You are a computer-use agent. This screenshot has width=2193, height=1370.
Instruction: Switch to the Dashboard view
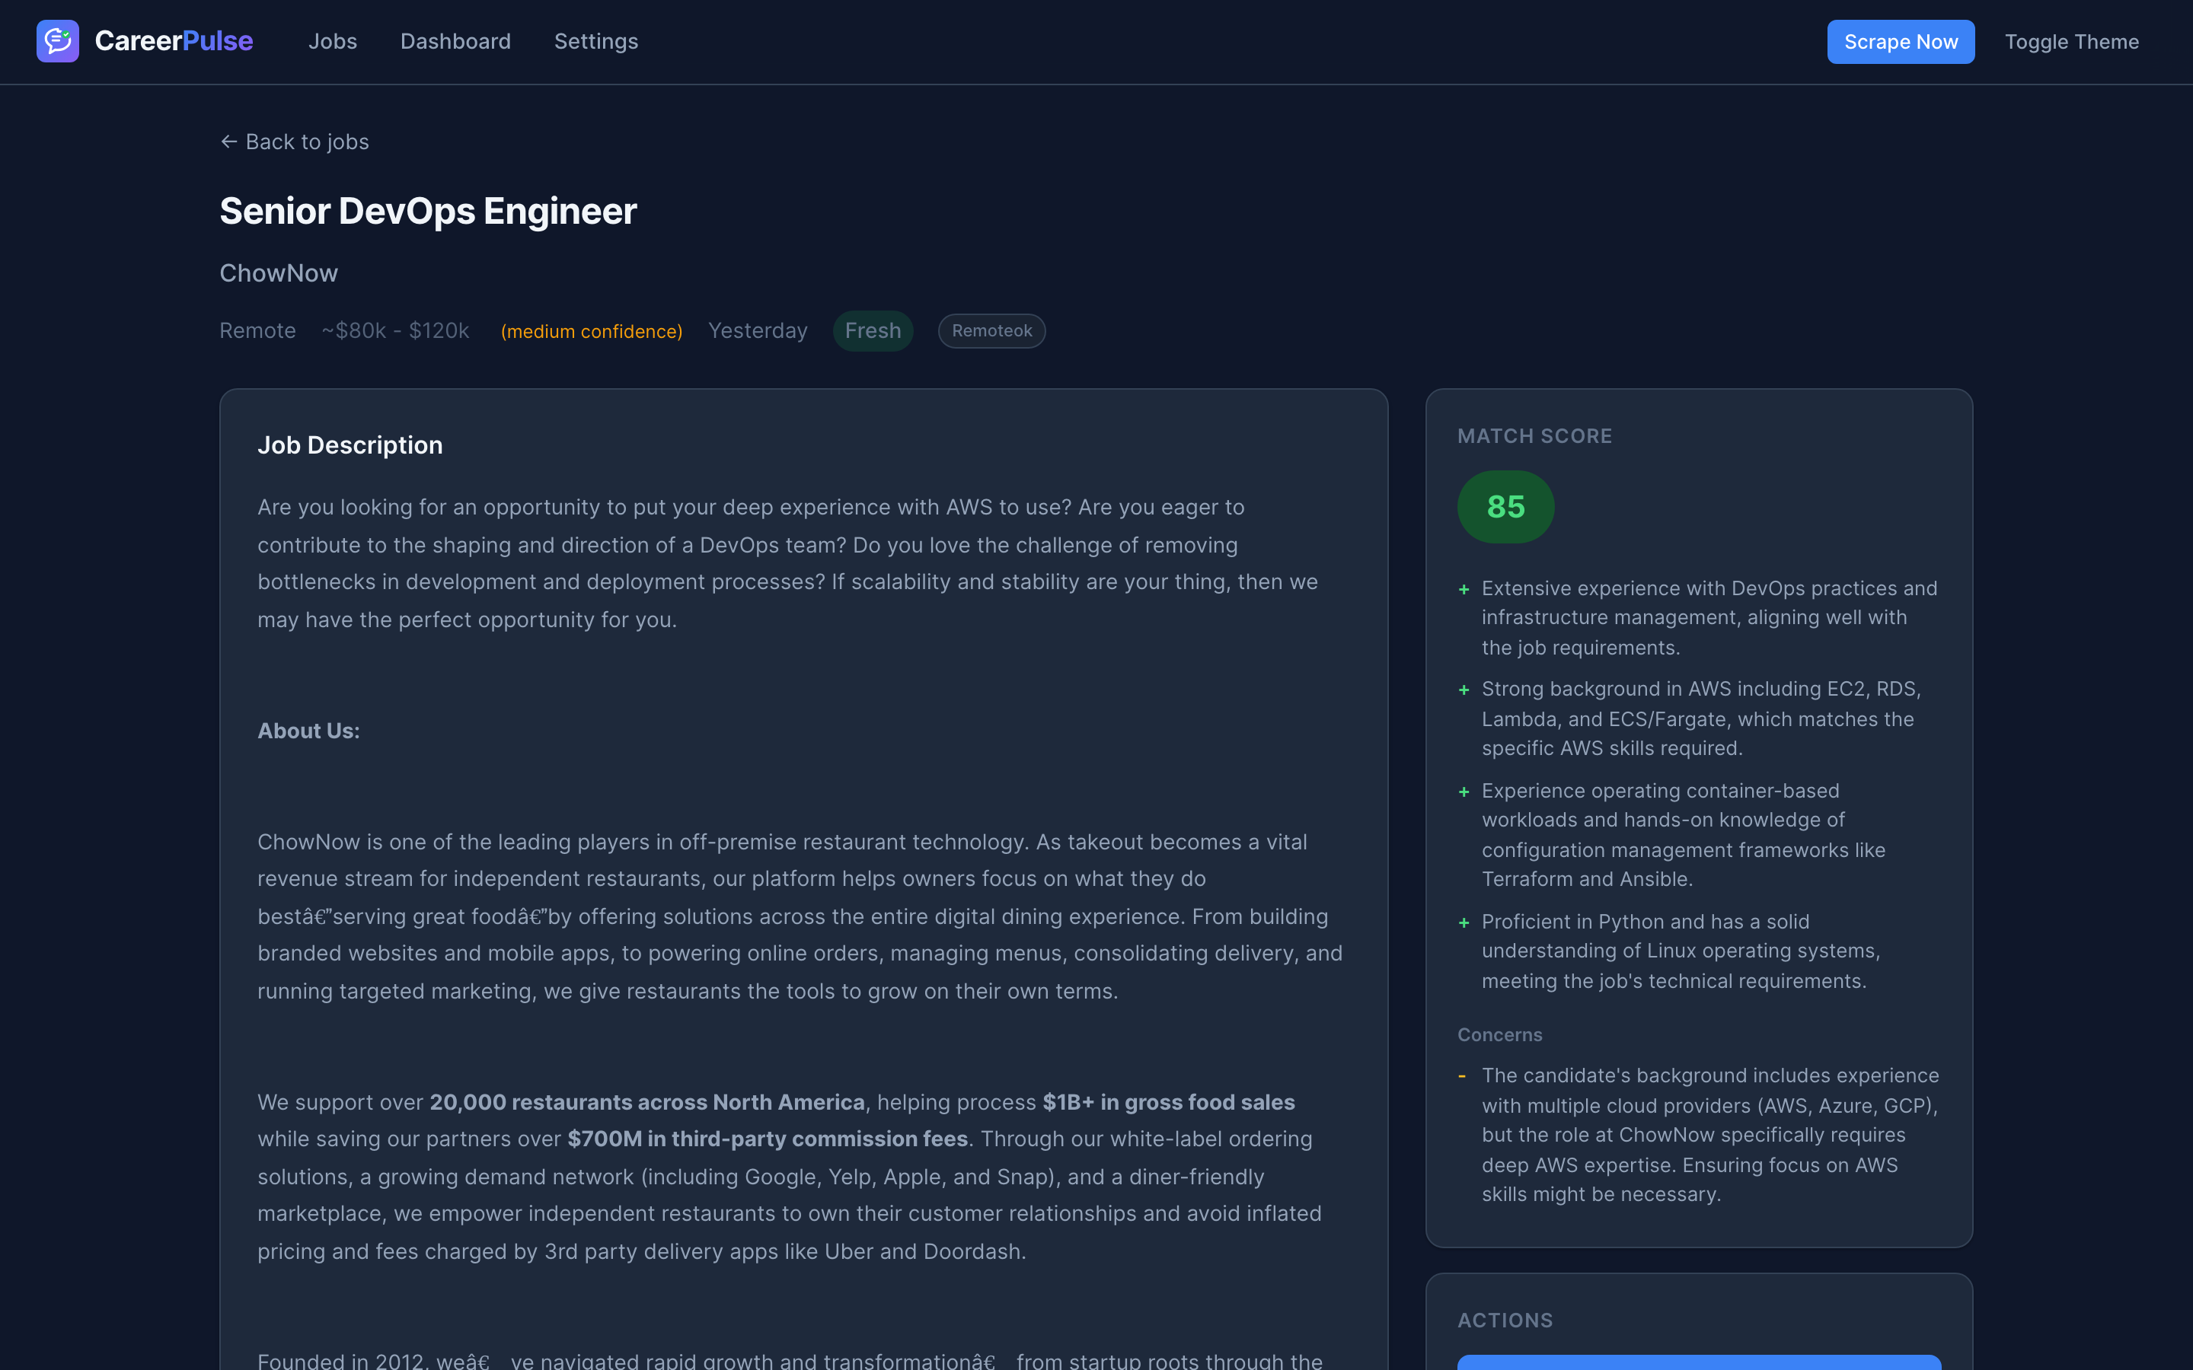point(455,41)
